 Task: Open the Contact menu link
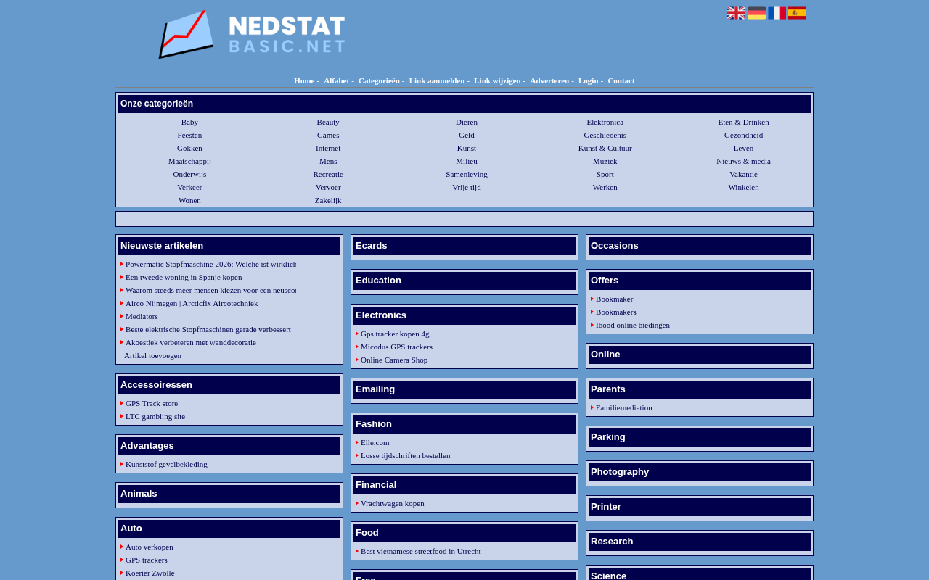(x=621, y=80)
